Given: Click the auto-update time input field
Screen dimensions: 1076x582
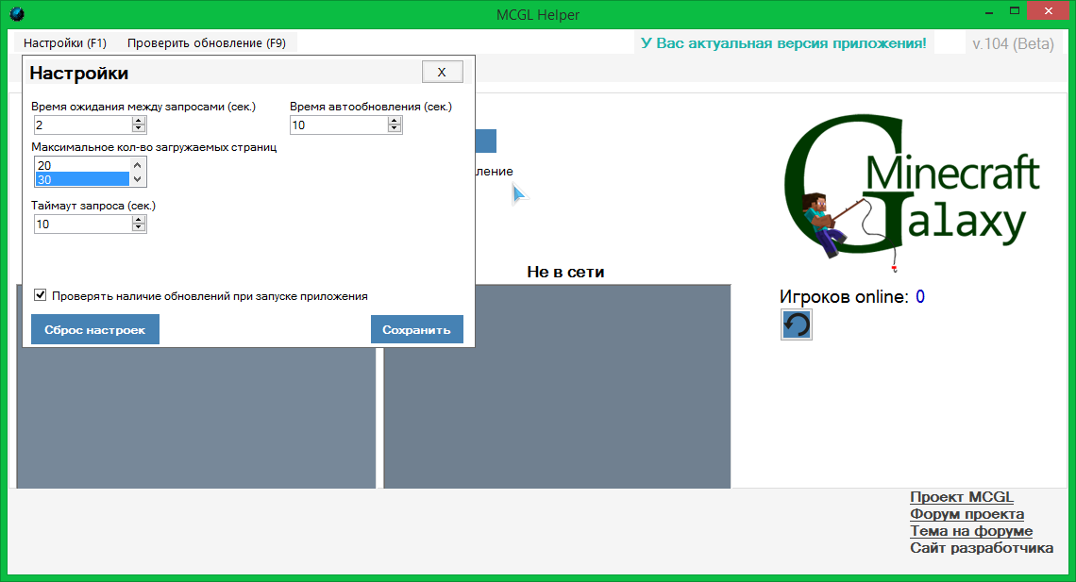Looking at the screenshot, I should 339,125.
